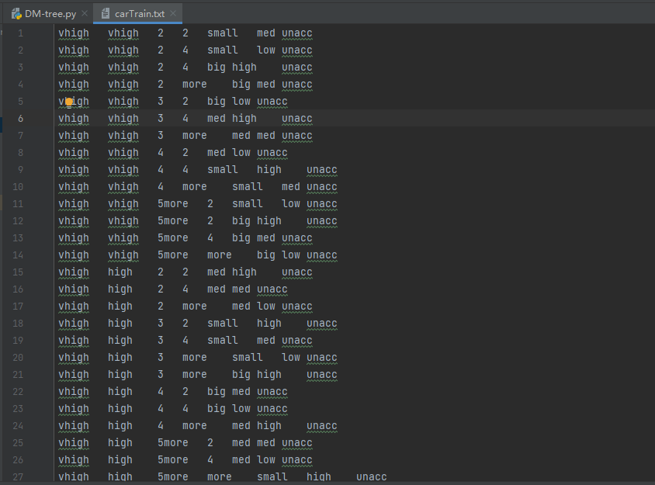Click 'low' on line 26
This screenshot has height=485, width=655.
click(x=266, y=460)
